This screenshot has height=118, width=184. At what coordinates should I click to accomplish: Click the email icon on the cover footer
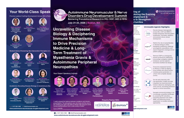(x=69, y=113)
